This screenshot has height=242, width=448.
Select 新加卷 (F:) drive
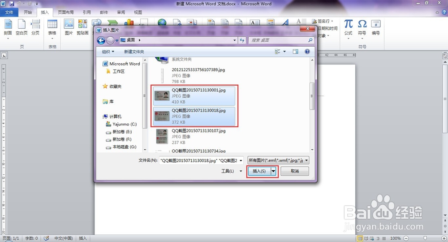[119, 139]
